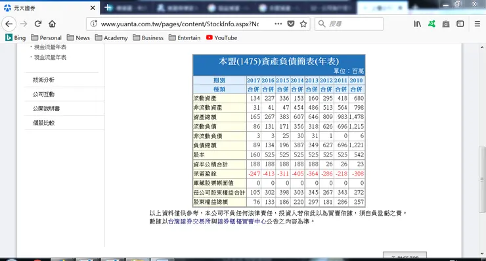Click the 1,478 total assets value
Viewport: 486px width, 261px height.
pyautogui.click(x=357, y=117)
